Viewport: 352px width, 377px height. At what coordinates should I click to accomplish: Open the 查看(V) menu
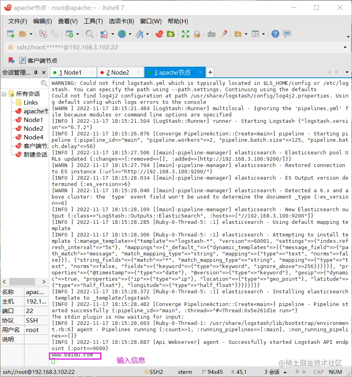coord(68,21)
